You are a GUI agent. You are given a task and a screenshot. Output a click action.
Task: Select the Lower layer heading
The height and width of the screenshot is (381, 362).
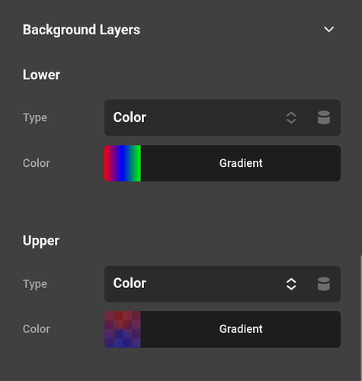pyautogui.click(x=41, y=75)
